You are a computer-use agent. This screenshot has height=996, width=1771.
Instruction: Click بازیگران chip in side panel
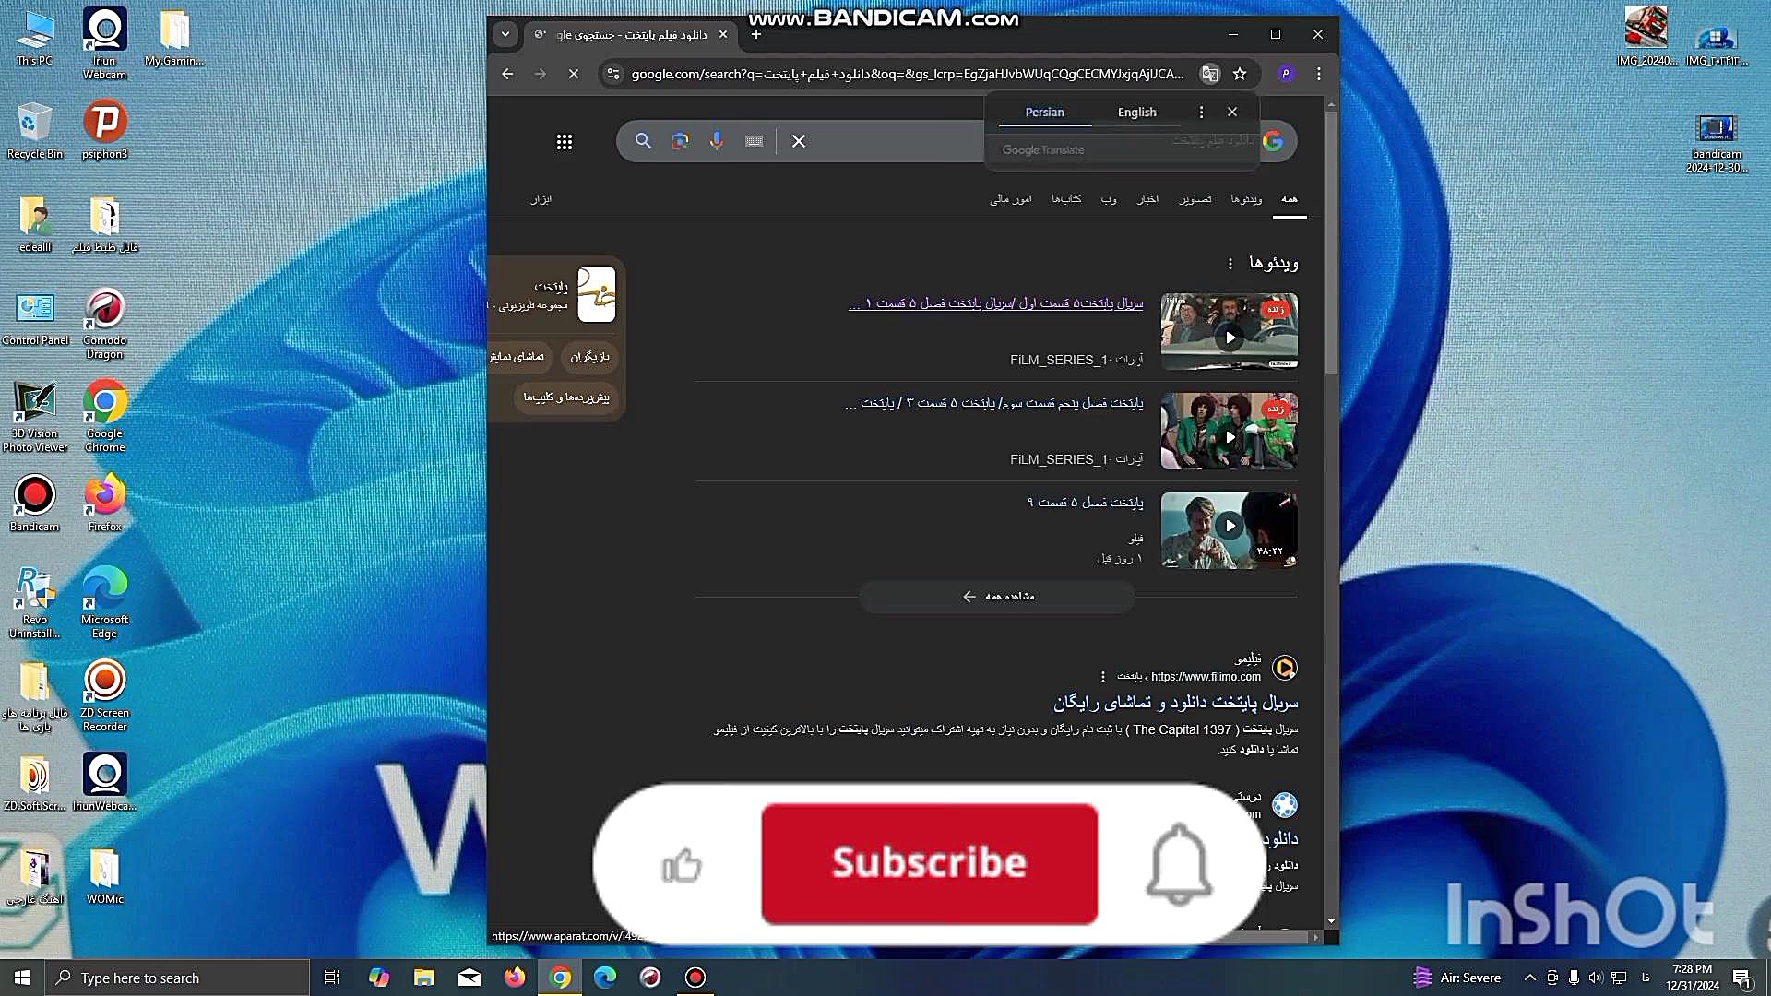point(589,357)
